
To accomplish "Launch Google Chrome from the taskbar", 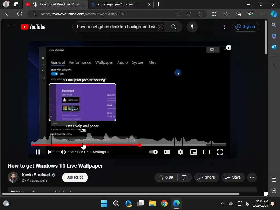I will click(x=164, y=203).
